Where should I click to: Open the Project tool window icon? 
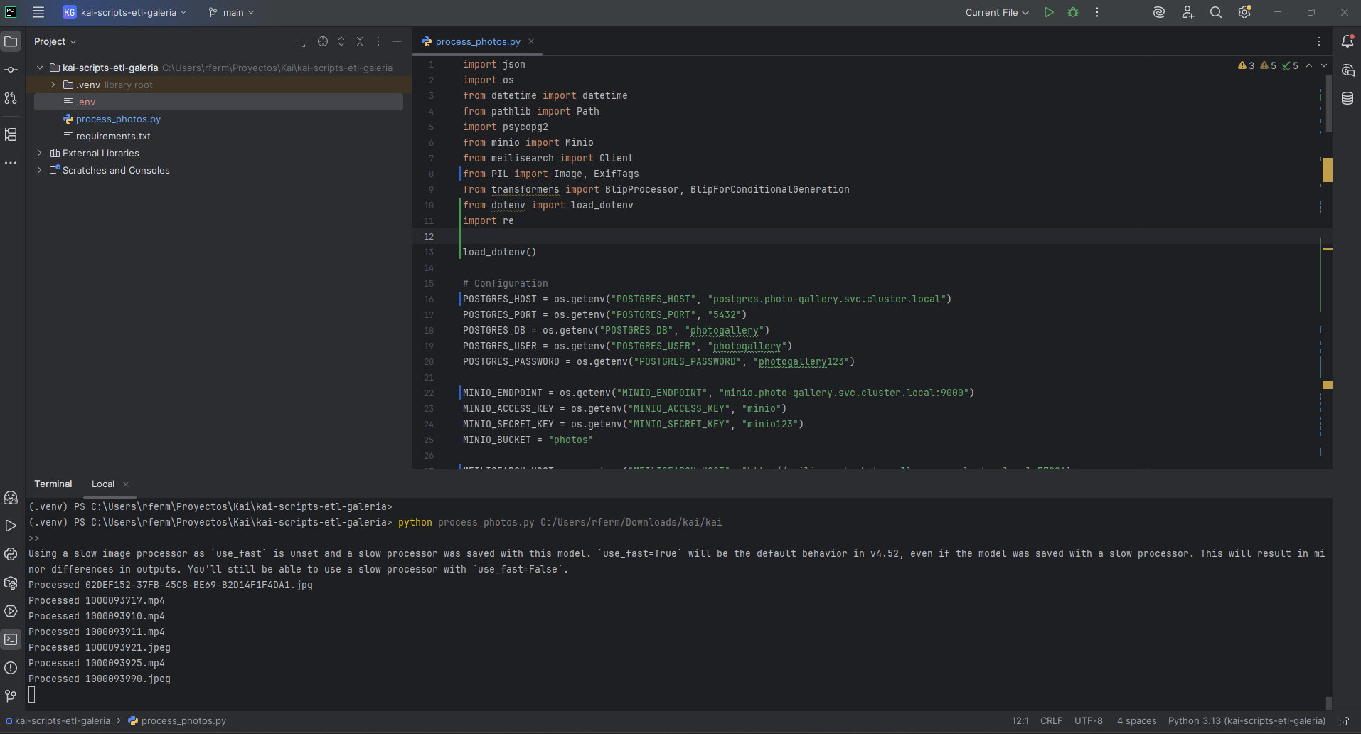[11, 41]
